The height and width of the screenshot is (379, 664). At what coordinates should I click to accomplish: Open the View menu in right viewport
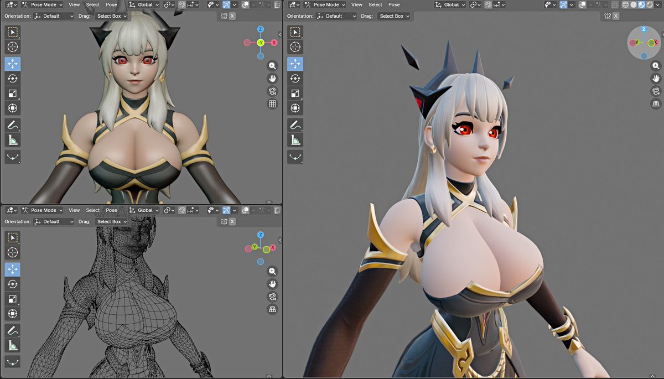click(x=357, y=4)
